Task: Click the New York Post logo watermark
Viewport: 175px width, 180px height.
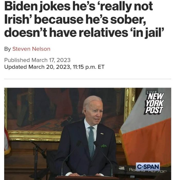Action: pos(154,103)
